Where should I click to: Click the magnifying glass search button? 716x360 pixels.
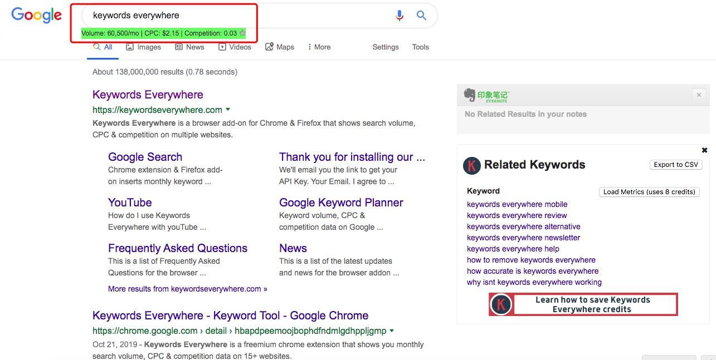(422, 16)
